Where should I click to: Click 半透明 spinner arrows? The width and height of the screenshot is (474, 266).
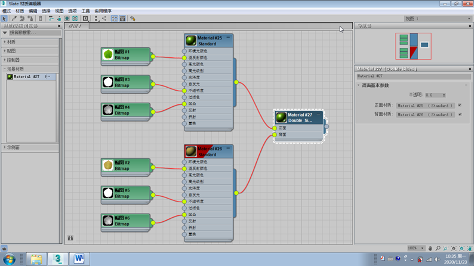444,95
